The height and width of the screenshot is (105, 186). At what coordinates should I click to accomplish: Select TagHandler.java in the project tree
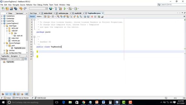19,48
